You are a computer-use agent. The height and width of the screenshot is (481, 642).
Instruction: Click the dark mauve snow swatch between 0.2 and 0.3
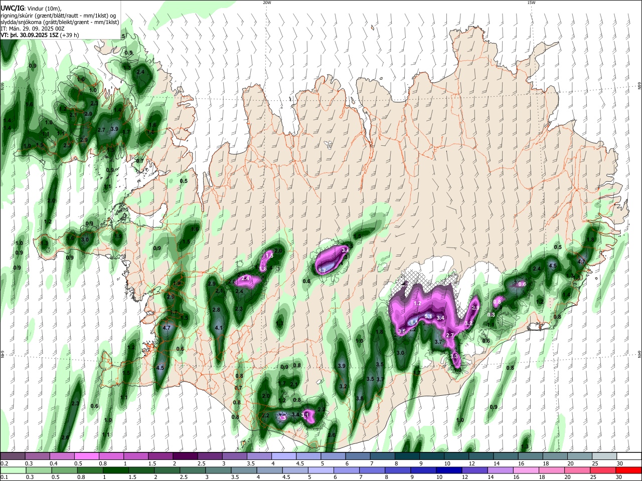coord(13,456)
